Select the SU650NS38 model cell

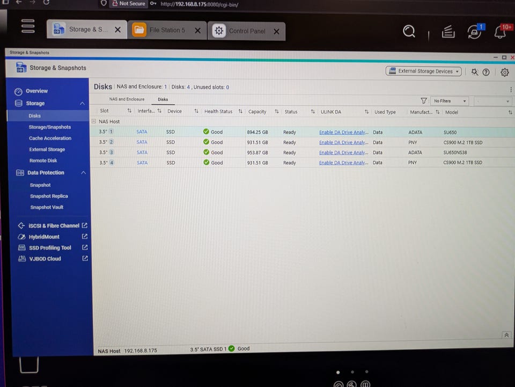[x=455, y=152]
